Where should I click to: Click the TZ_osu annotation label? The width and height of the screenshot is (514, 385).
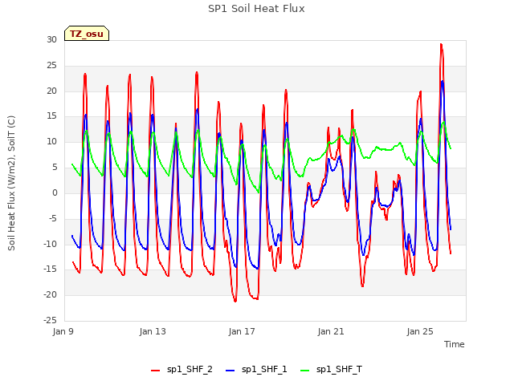[87, 34]
